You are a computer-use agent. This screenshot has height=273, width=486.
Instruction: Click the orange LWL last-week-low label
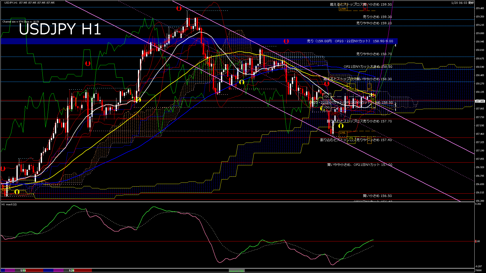(x=342, y=133)
